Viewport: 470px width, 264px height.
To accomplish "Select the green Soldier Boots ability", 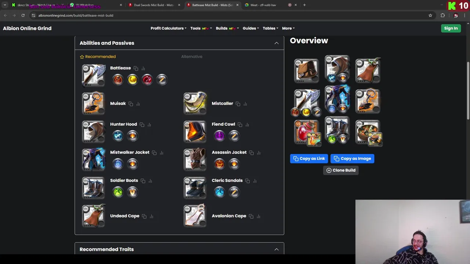I will 118,192.
